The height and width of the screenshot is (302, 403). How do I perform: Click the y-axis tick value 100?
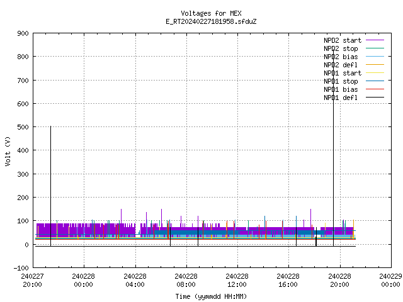coord(23,221)
